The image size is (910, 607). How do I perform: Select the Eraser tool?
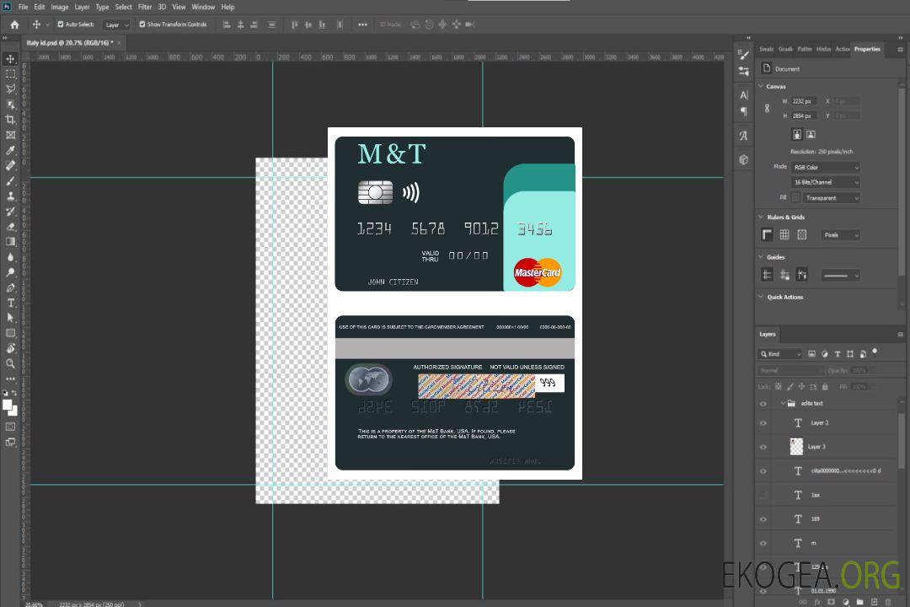(x=10, y=227)
